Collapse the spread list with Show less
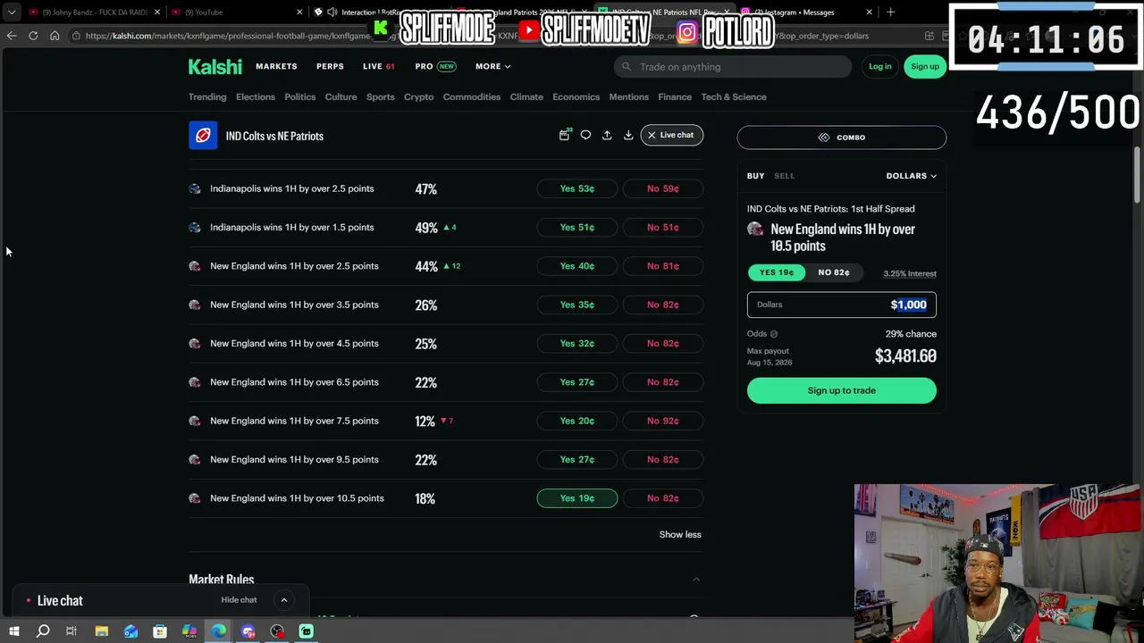 [x=680, y=534]
